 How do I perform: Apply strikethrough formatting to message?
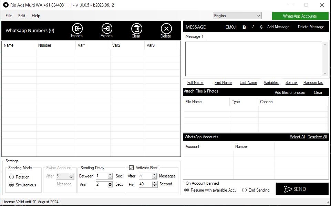click(261, 27)
